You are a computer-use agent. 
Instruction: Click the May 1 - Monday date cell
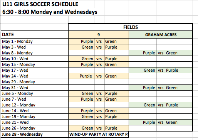(35, 41)
